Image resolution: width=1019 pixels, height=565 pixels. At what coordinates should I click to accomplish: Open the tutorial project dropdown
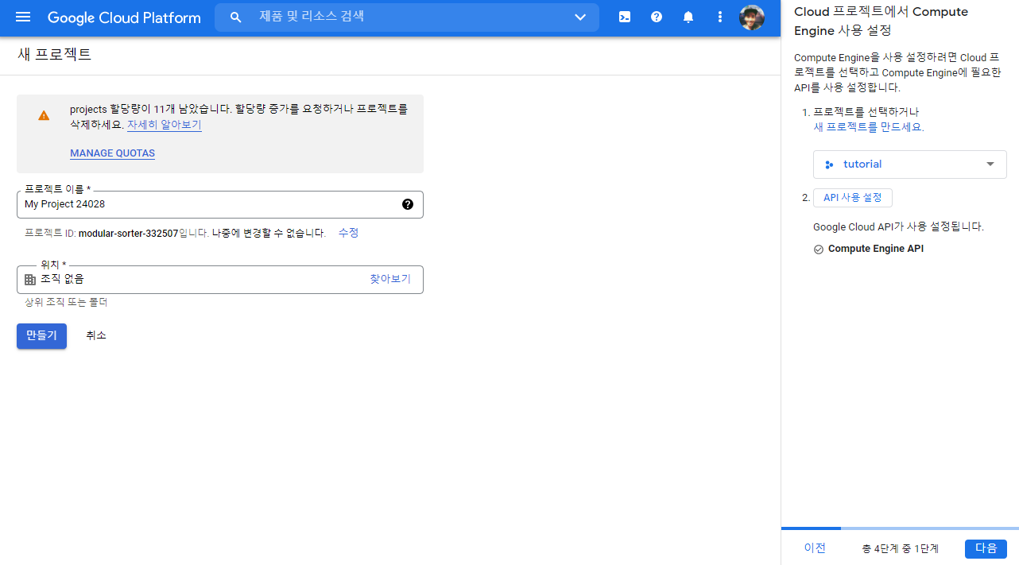910,164
